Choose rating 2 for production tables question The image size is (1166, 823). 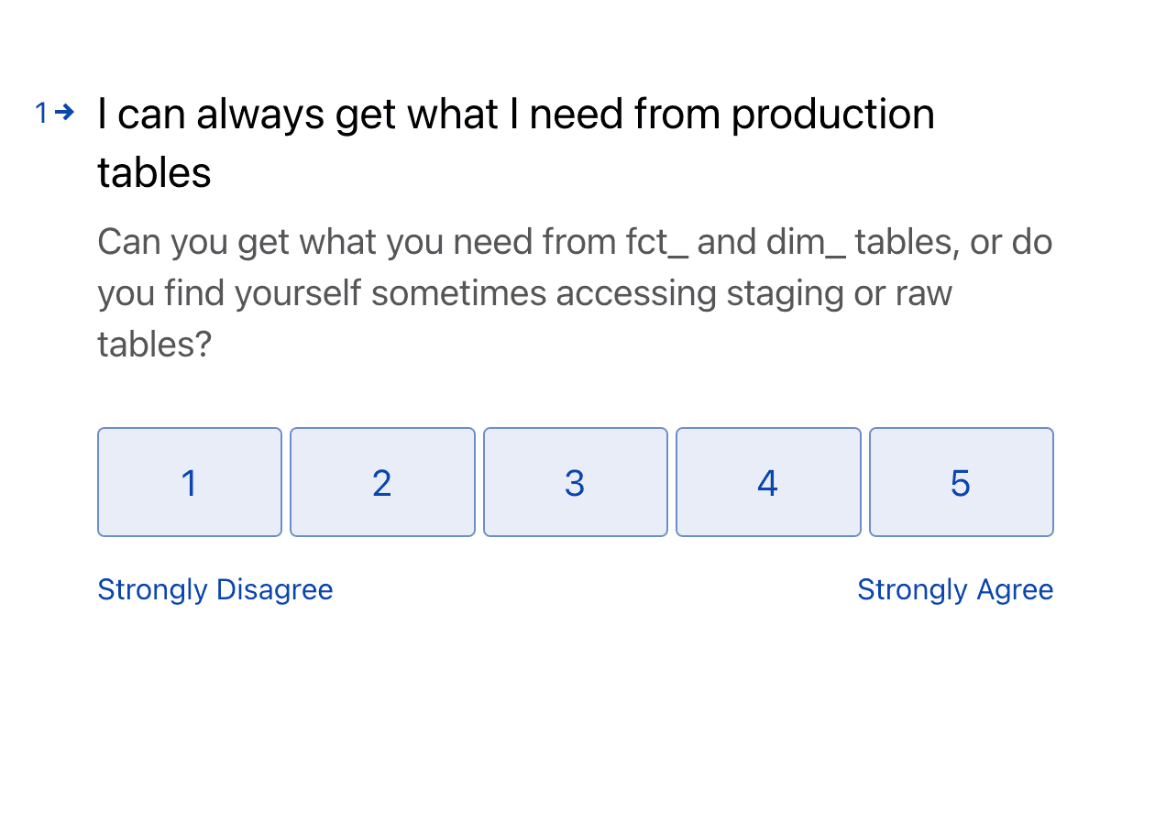pos(382,482)
